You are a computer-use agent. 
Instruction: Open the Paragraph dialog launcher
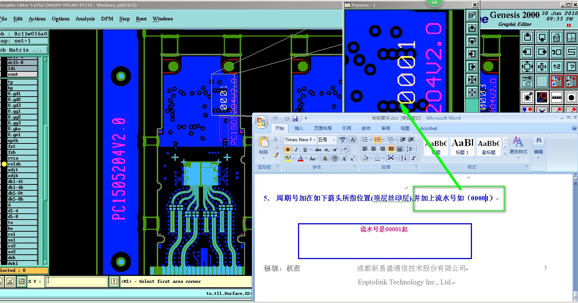click(x=416, y=167)
